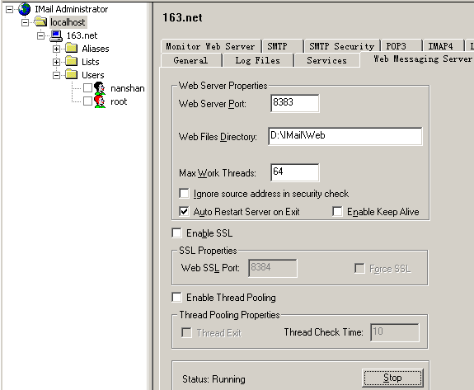Stop the running web server
This screenshot has width=474, height=390.
392,378
